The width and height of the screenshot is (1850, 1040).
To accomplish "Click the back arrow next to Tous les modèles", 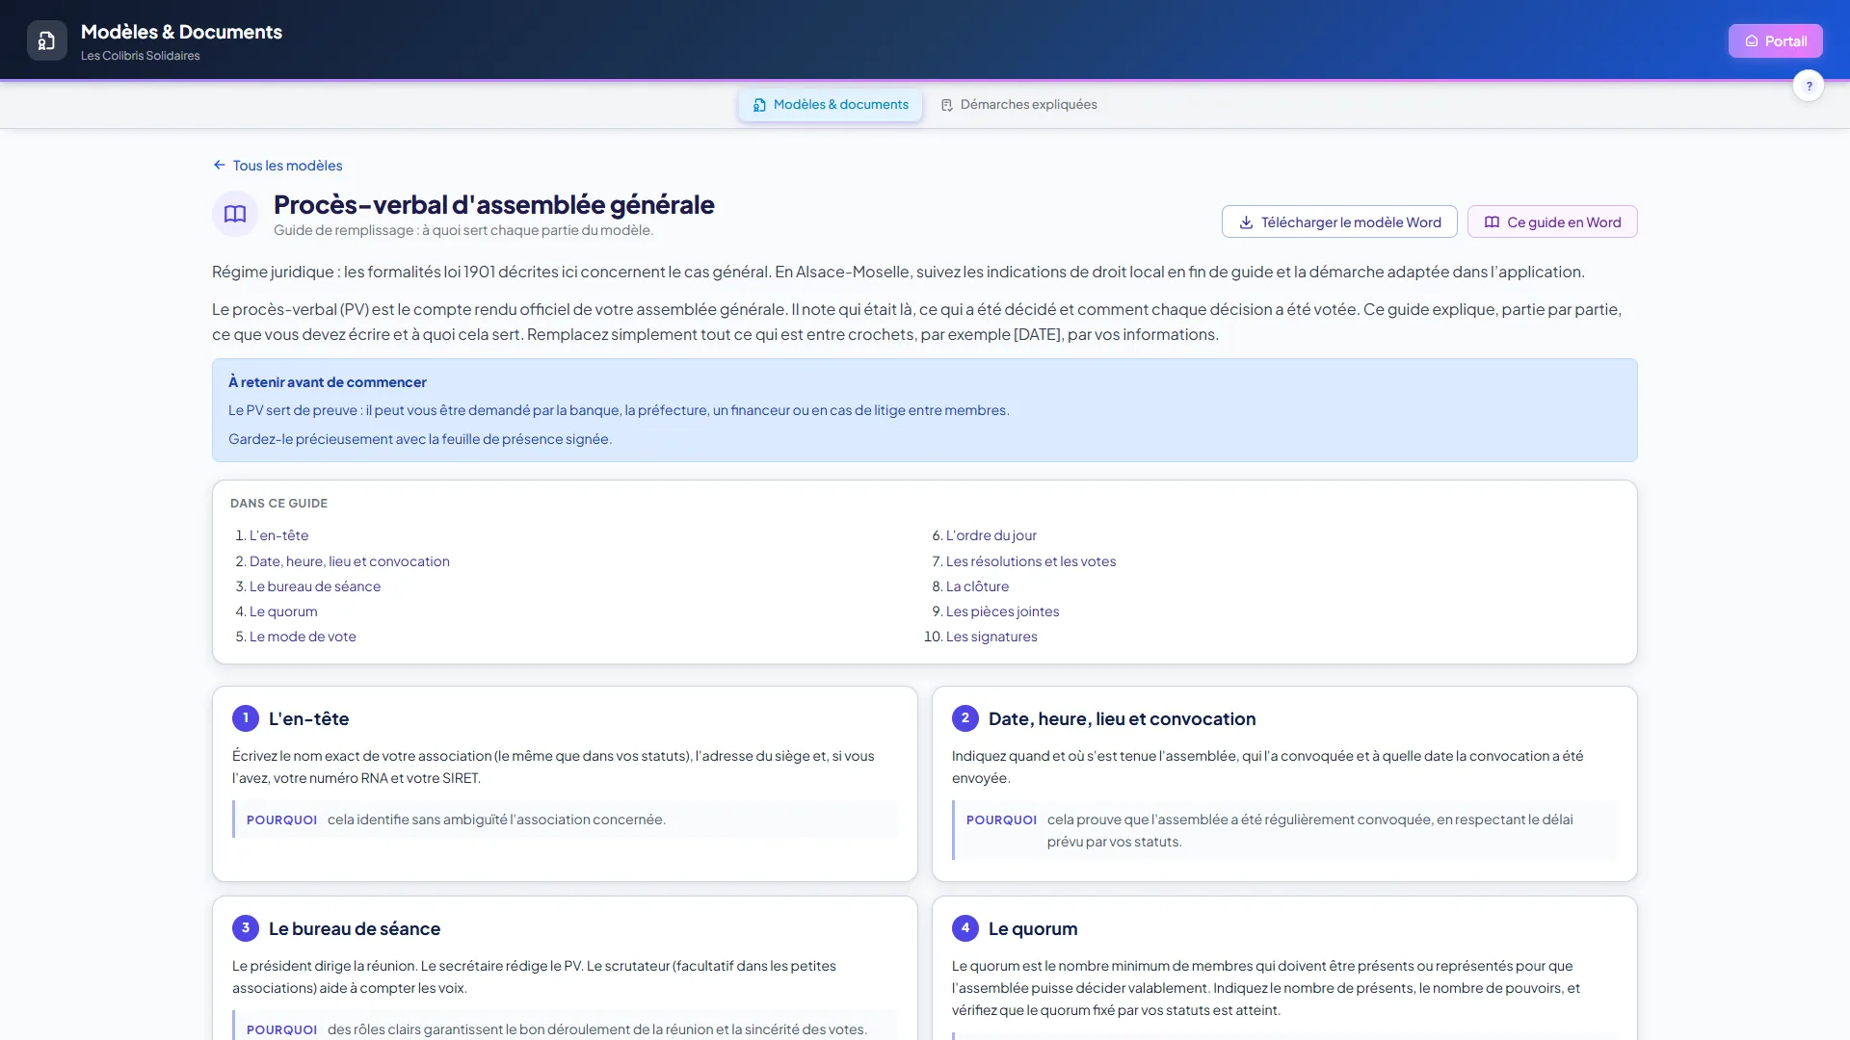I will click(x=220, y=165).
